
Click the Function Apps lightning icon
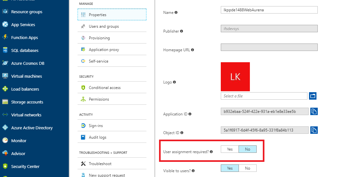5,37
